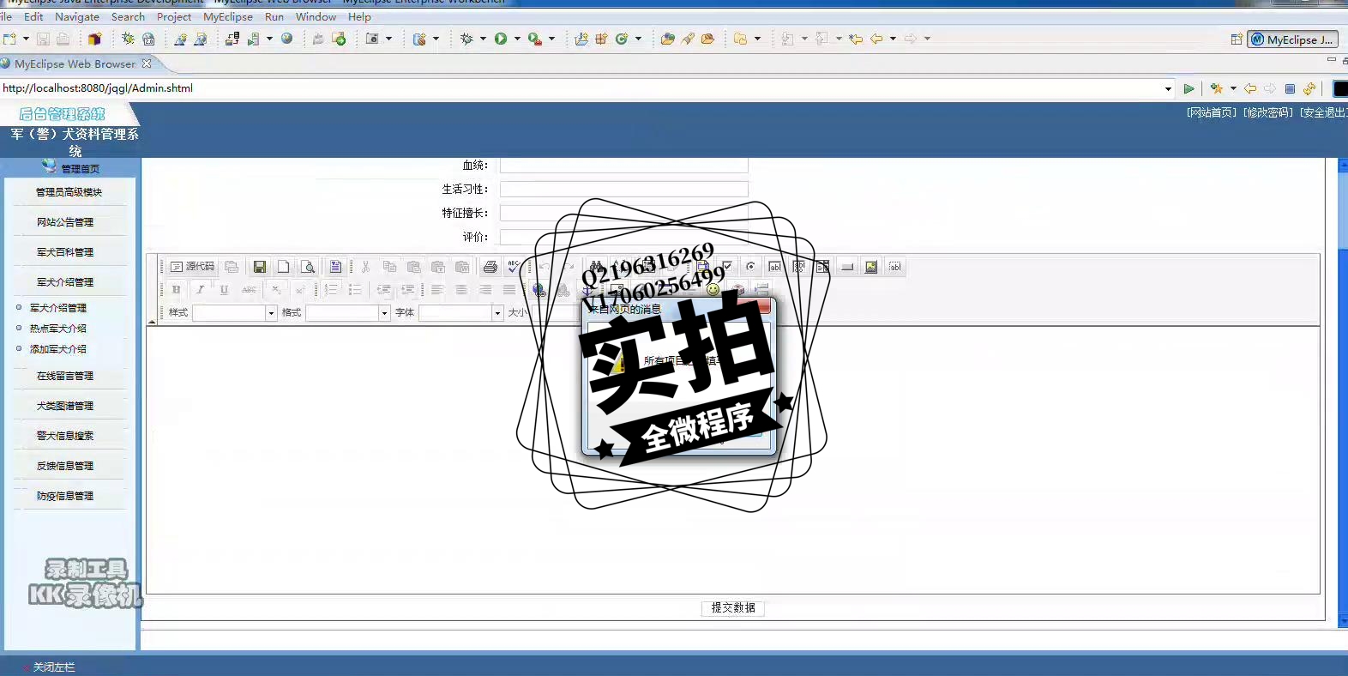
Task: Click the MyEclipse Java perspective button
Action: click(1293, 39)
